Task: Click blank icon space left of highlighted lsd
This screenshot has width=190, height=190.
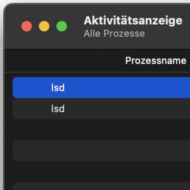Action: (33, 88)
